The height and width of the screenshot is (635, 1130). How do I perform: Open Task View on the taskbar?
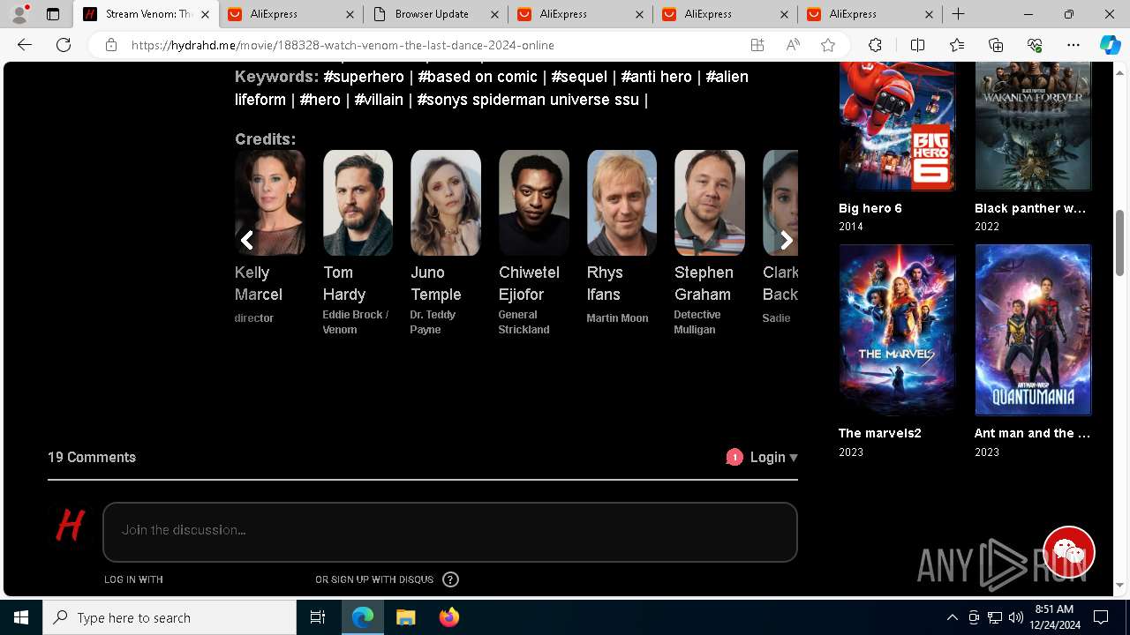click(x=318, y=617)
